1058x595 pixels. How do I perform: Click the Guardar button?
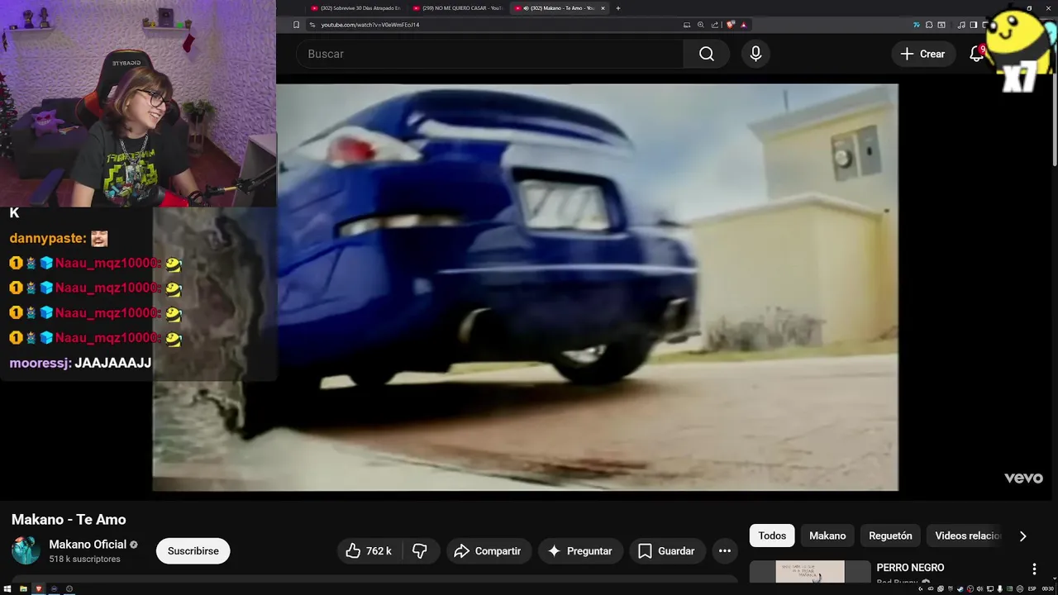point(666,551)
